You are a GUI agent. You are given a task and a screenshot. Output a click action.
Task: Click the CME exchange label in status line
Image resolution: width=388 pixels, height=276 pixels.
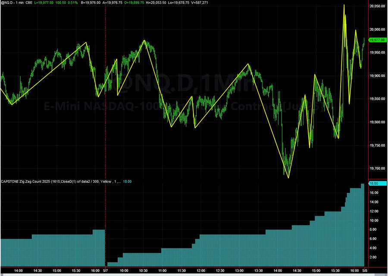click(x=29, y=3)
